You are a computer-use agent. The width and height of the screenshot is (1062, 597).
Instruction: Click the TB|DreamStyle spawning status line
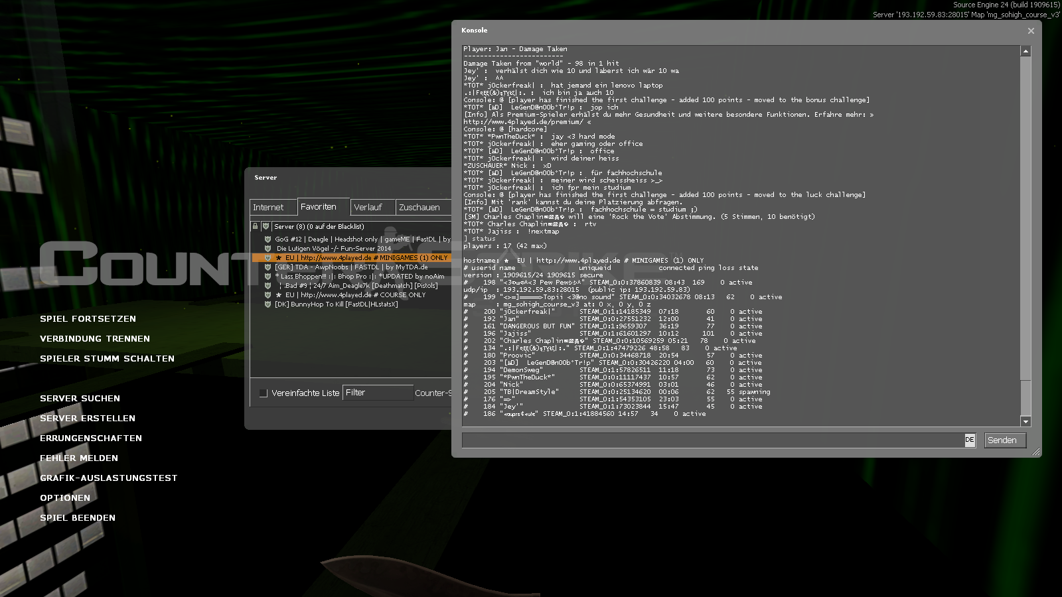tap(617, 392)
